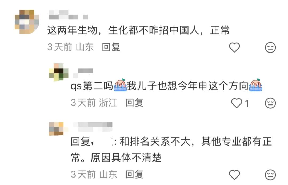Like the first comment from 山东
288x185 pixels.
click(x=234, y=47)
